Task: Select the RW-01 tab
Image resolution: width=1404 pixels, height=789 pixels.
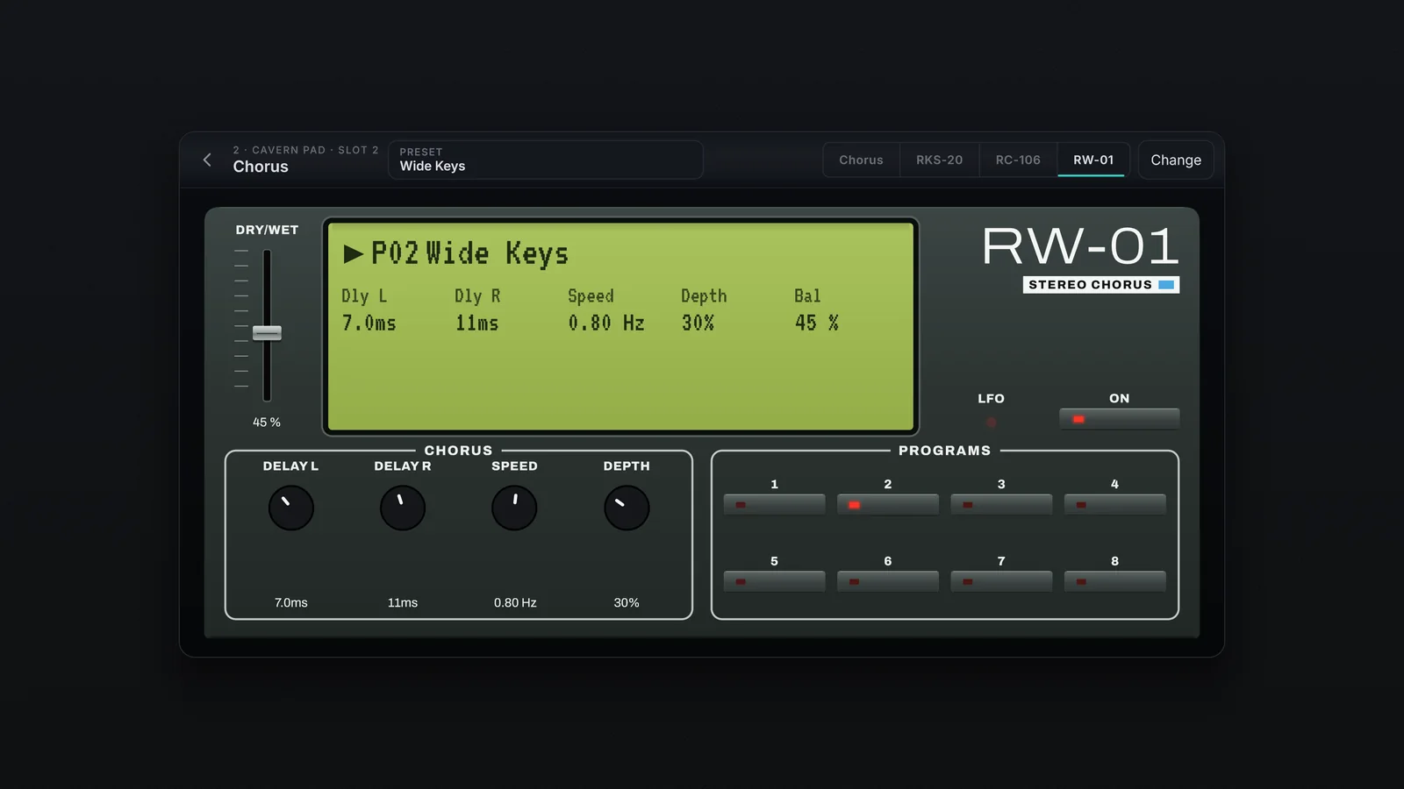Action: (x=1092, y=160)
